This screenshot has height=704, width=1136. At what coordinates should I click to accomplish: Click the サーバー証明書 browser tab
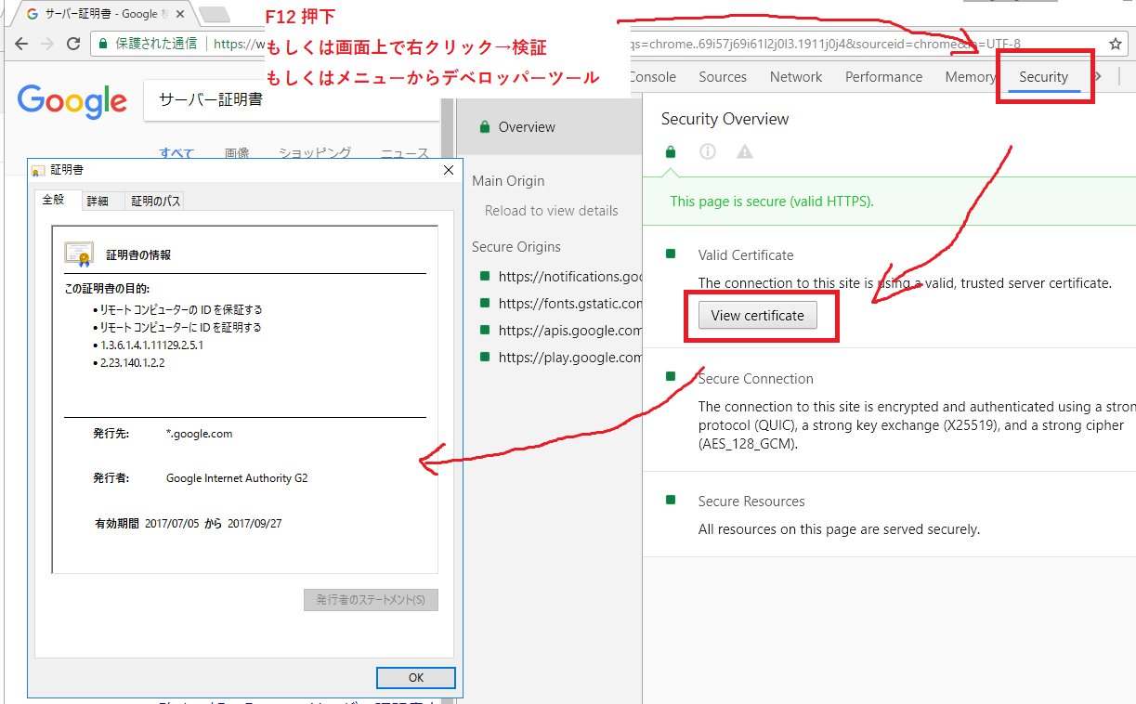click(104, 14)
